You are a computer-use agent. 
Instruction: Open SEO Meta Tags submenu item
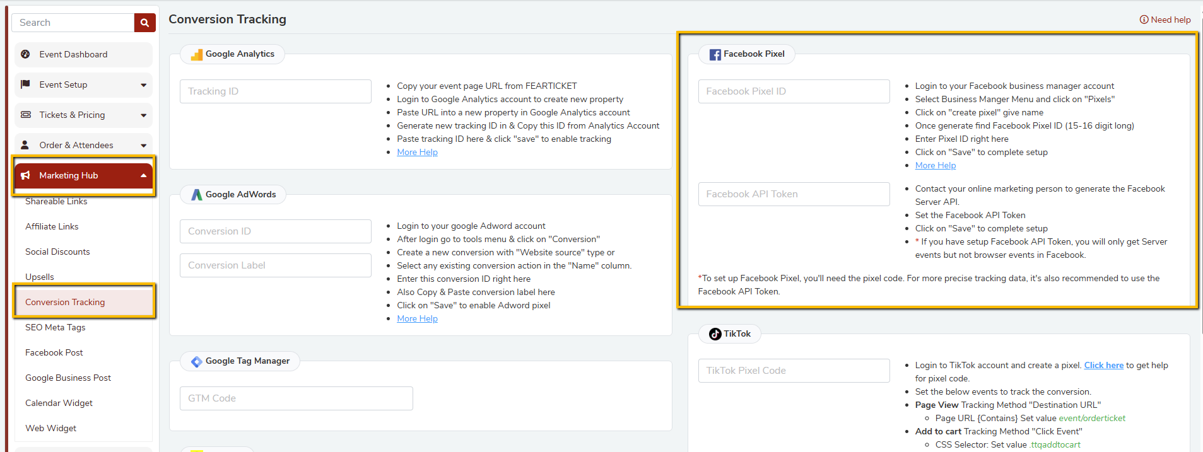(55, 327)
